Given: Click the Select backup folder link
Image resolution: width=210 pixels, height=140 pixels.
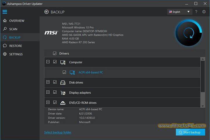Looking at the screenshot, I should (x=58, y=132).
